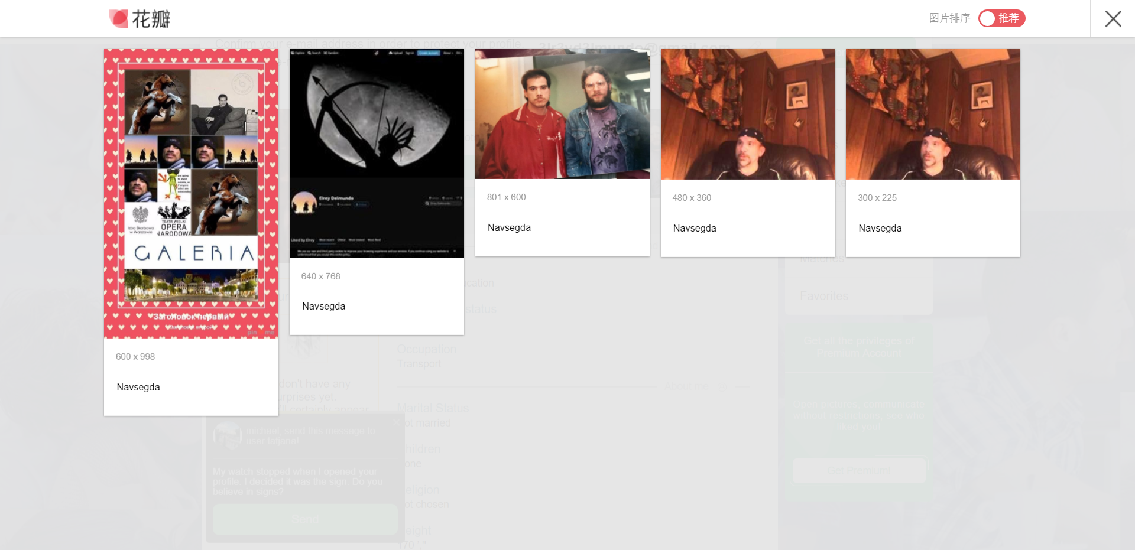The width and height of the screenshot is (1135, 550).
Task: Close the image search overlay with X
Action: (1113, 19)
